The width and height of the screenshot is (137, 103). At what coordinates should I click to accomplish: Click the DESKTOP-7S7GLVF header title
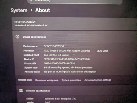[x=25, y=22]
